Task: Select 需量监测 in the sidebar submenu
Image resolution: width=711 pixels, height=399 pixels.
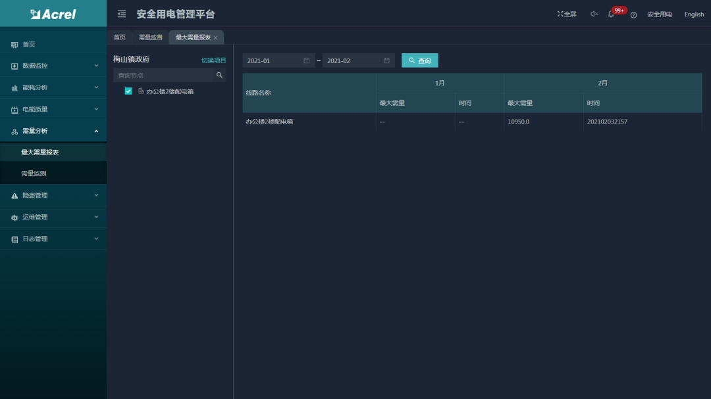Action: (34, 174)
